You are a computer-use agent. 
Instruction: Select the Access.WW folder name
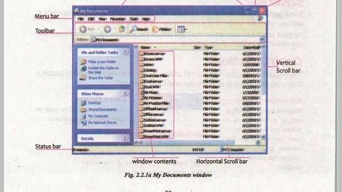(x=154, y=59)
